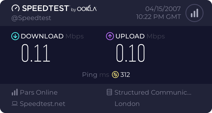Click the 10:22 PM GMT time
This screenshot has width=212, height=113.
[x=159, y=17]
